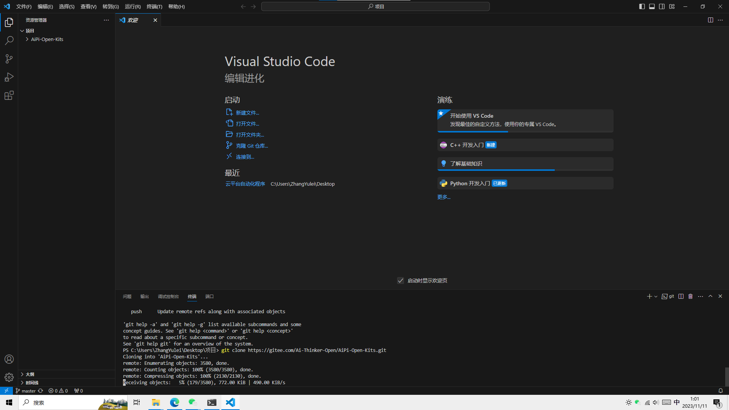729x410 pixels.
Task: Click the command center search box
Action: click(375, 6)
